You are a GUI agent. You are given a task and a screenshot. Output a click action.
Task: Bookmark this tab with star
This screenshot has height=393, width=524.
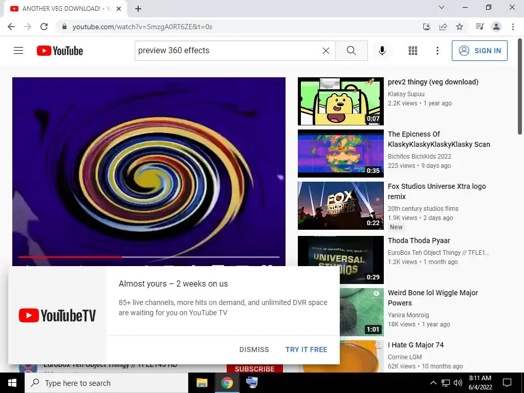pos(460,27)
